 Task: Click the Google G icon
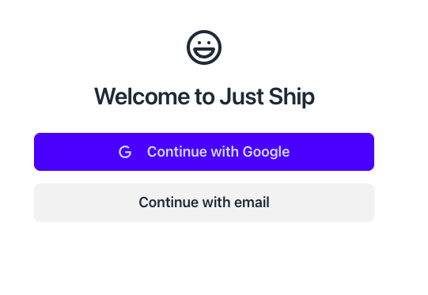(125, 152)
